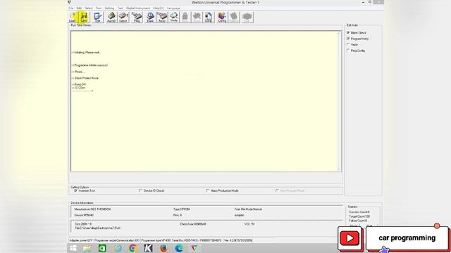This screenshot has height=253, width=451.
Task: Click the Check Sum value text
Action: click(193, 223)
